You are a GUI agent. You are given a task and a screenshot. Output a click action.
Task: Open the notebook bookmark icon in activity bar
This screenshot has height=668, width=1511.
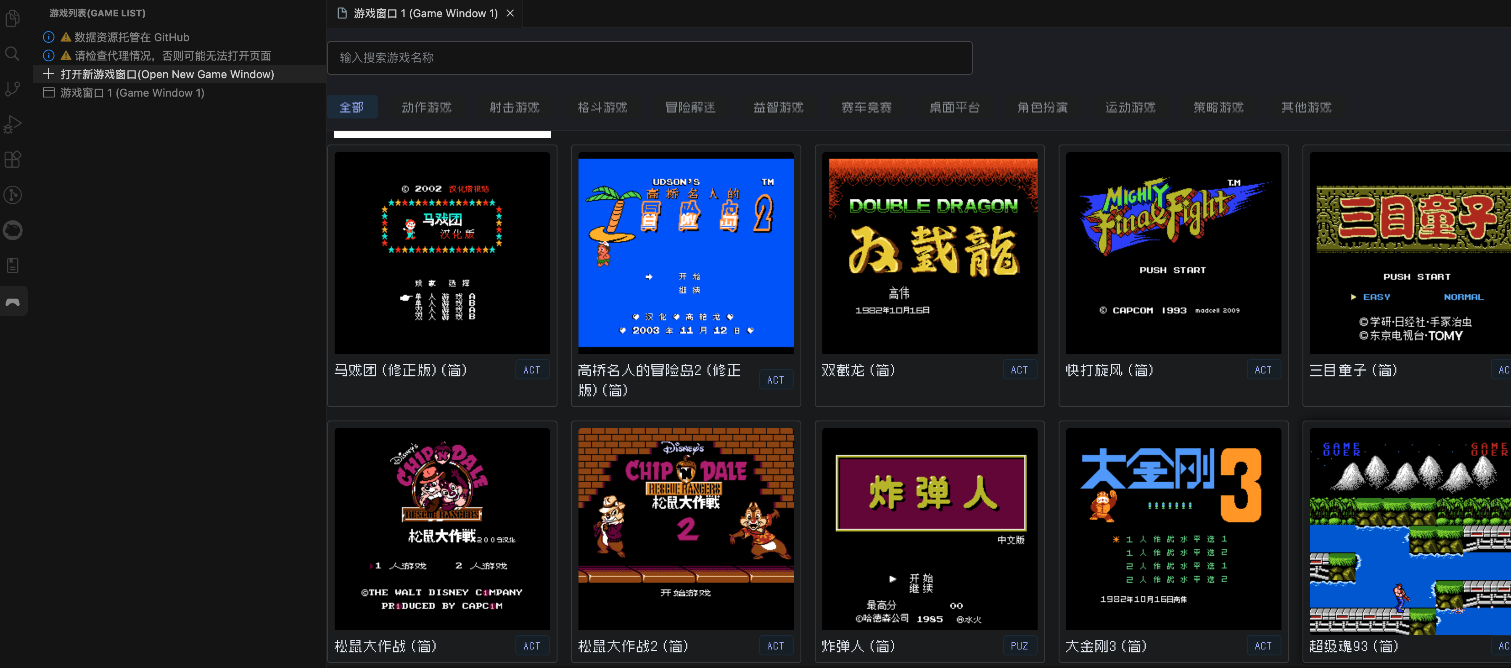[13, 266]
